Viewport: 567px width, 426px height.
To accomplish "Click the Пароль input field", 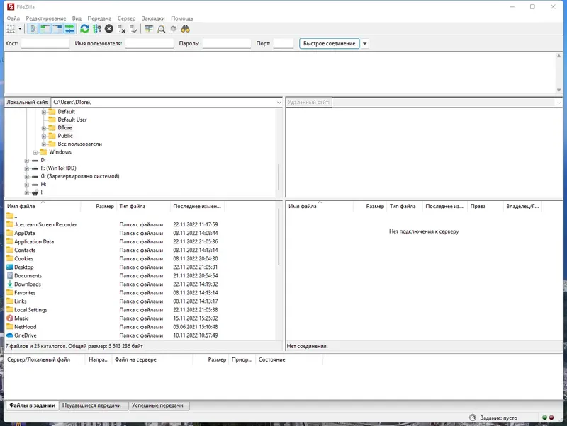I will tap(227, 43).
